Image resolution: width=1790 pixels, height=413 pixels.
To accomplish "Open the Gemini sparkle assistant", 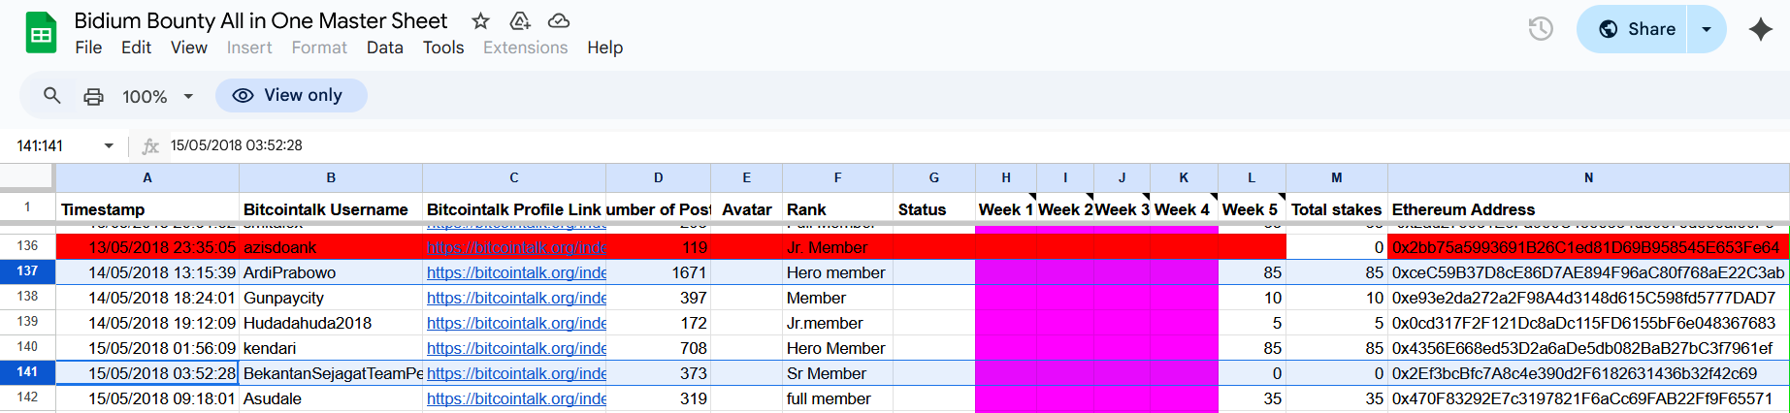I will point(1761,29).
